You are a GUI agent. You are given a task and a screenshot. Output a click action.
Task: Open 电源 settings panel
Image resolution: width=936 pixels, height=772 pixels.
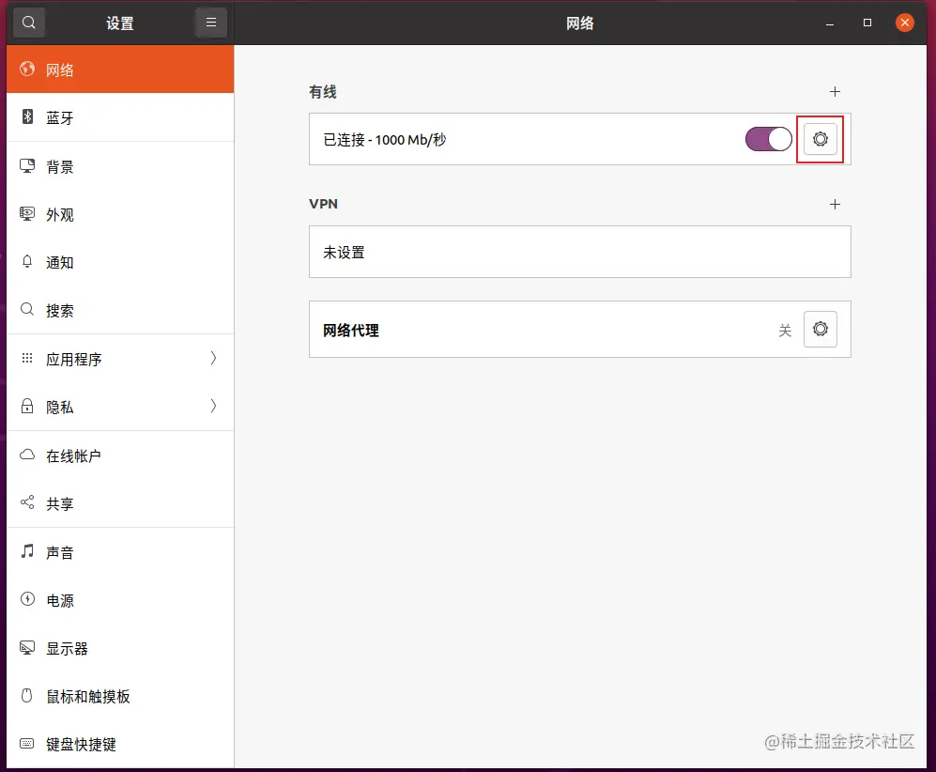click(120, 600)
